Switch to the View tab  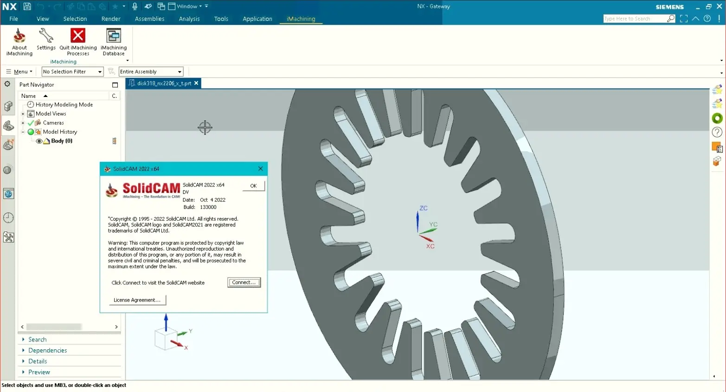[x=43, y=19]
